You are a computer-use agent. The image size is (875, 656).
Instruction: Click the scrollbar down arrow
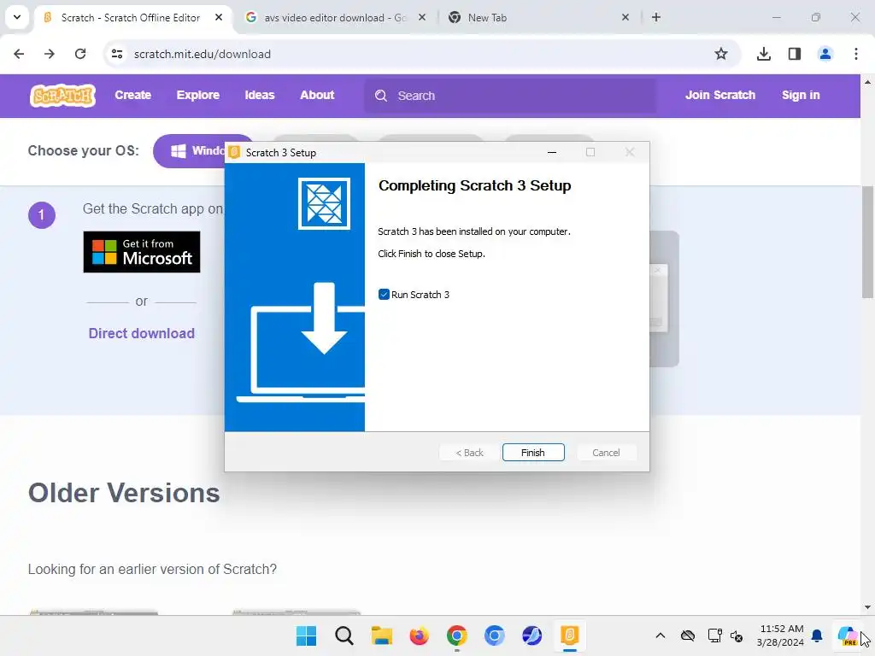tap(867, 607)
